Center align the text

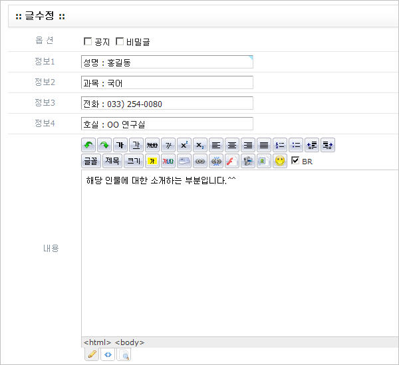click(231, 145)
